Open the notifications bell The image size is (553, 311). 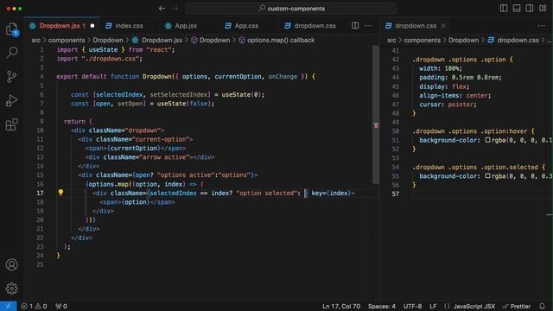coord(542,306)
